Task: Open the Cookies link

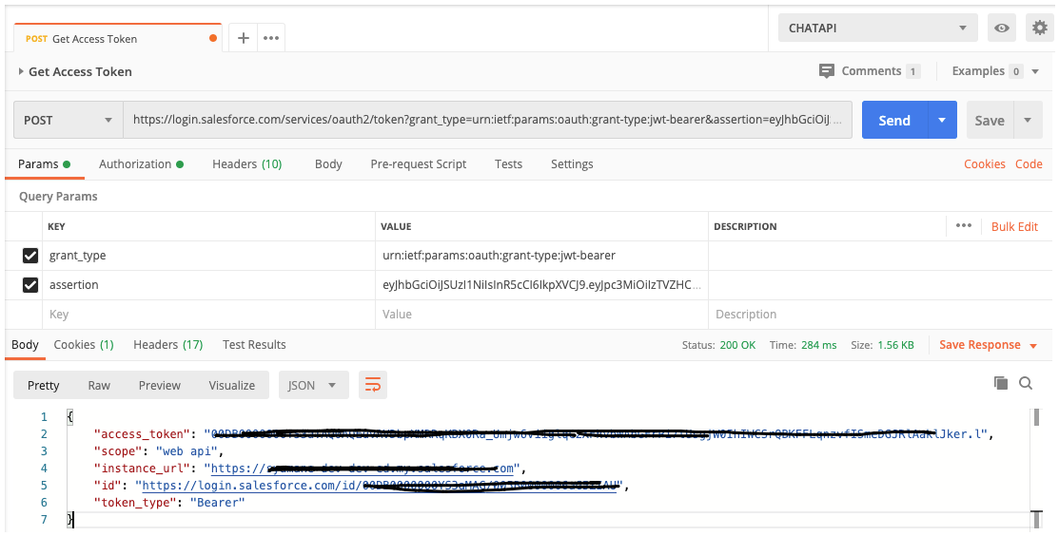Action: (x=984, y=163)
